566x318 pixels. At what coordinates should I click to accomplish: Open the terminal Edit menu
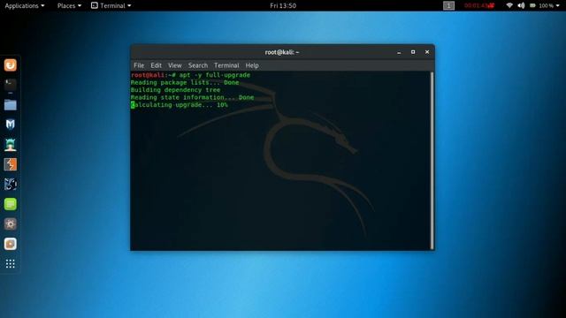[156, 65]
